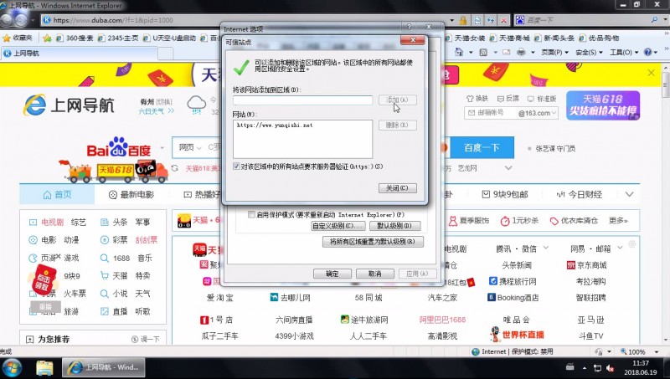Image resolution: width=670 pixels, height=379 pixels.
Task: Click the 关闭(C) button in trusted sites dialog
Action: (397, 187)
